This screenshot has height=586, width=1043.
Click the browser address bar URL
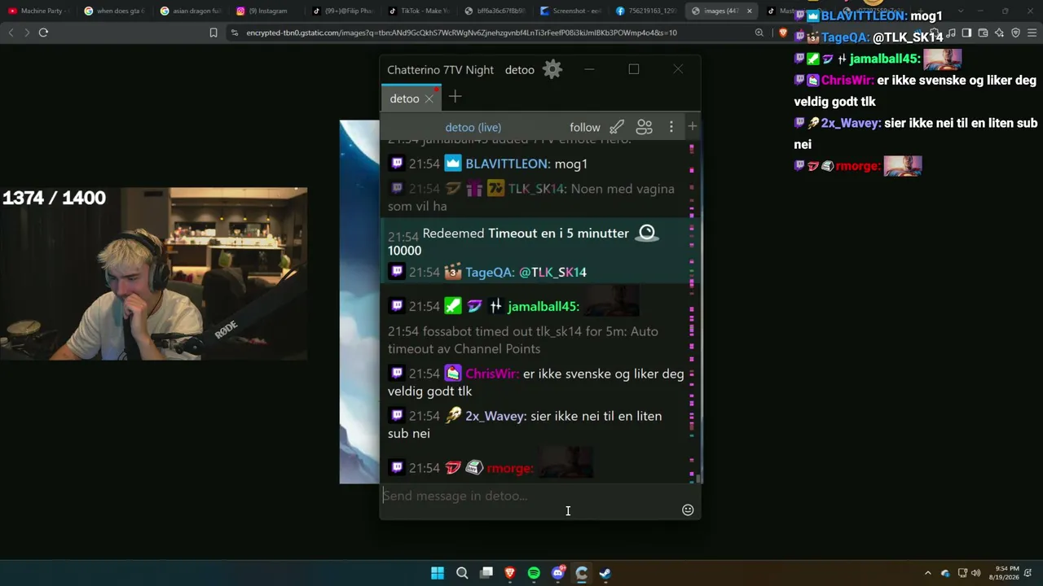coord(461,33)
